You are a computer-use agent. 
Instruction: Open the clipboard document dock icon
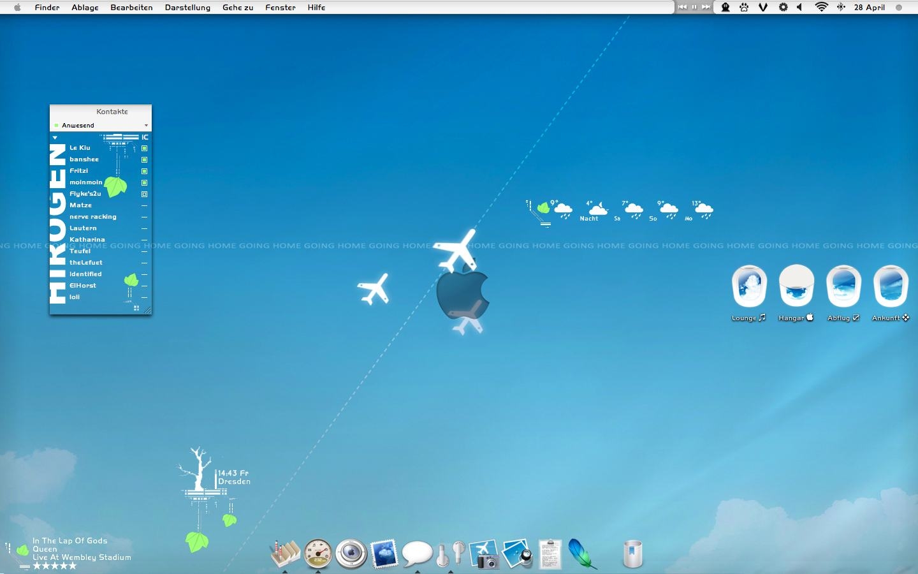coord(550,554)
